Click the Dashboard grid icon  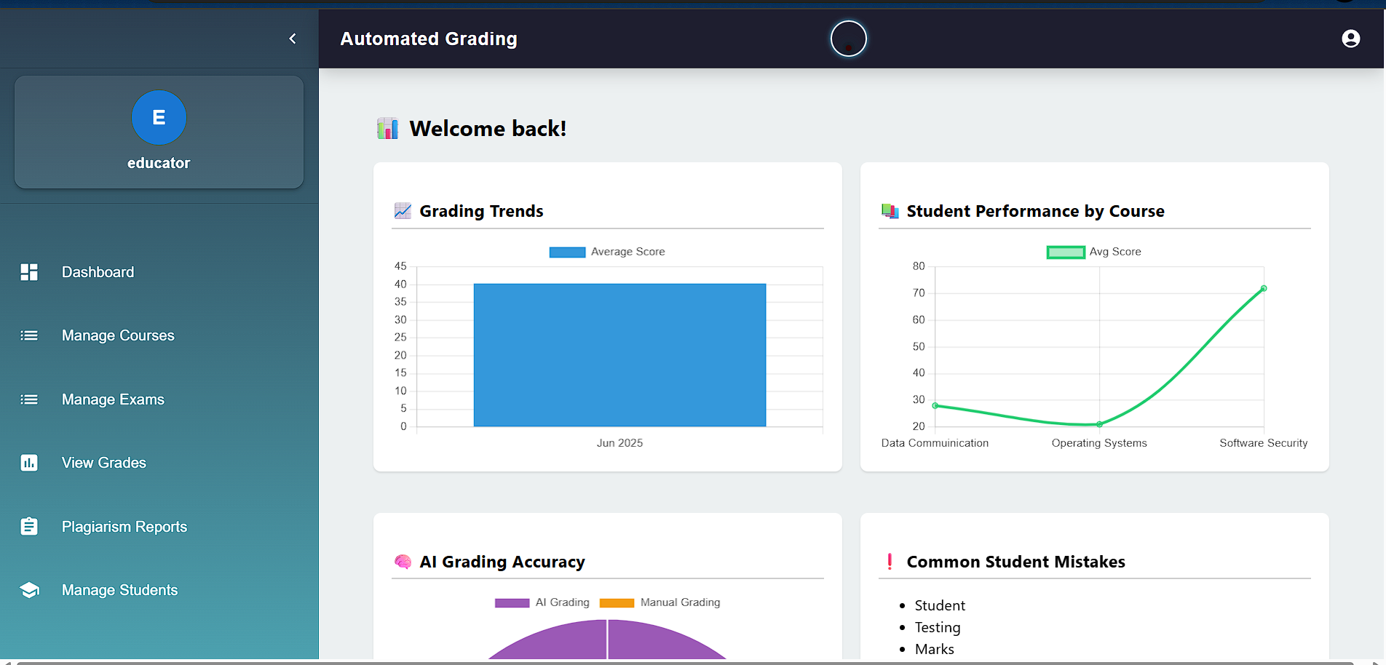click(29, 272)
